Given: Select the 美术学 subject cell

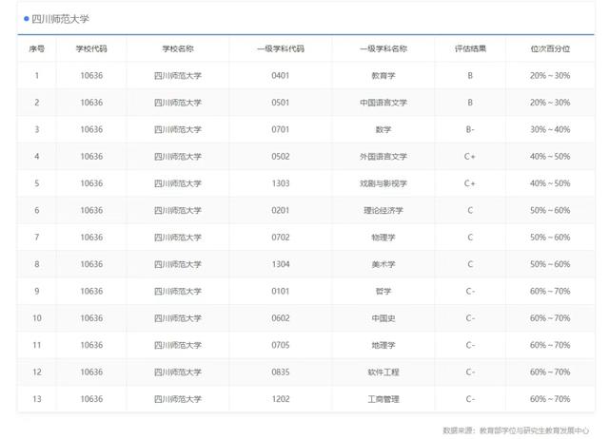Looking at the screenshot, I should pyautogui.click(x=383, y=264).
